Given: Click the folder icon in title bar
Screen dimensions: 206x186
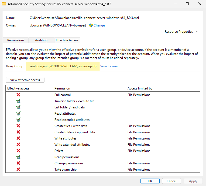Looking at the screenshot, I should click(x=4, y=4).
